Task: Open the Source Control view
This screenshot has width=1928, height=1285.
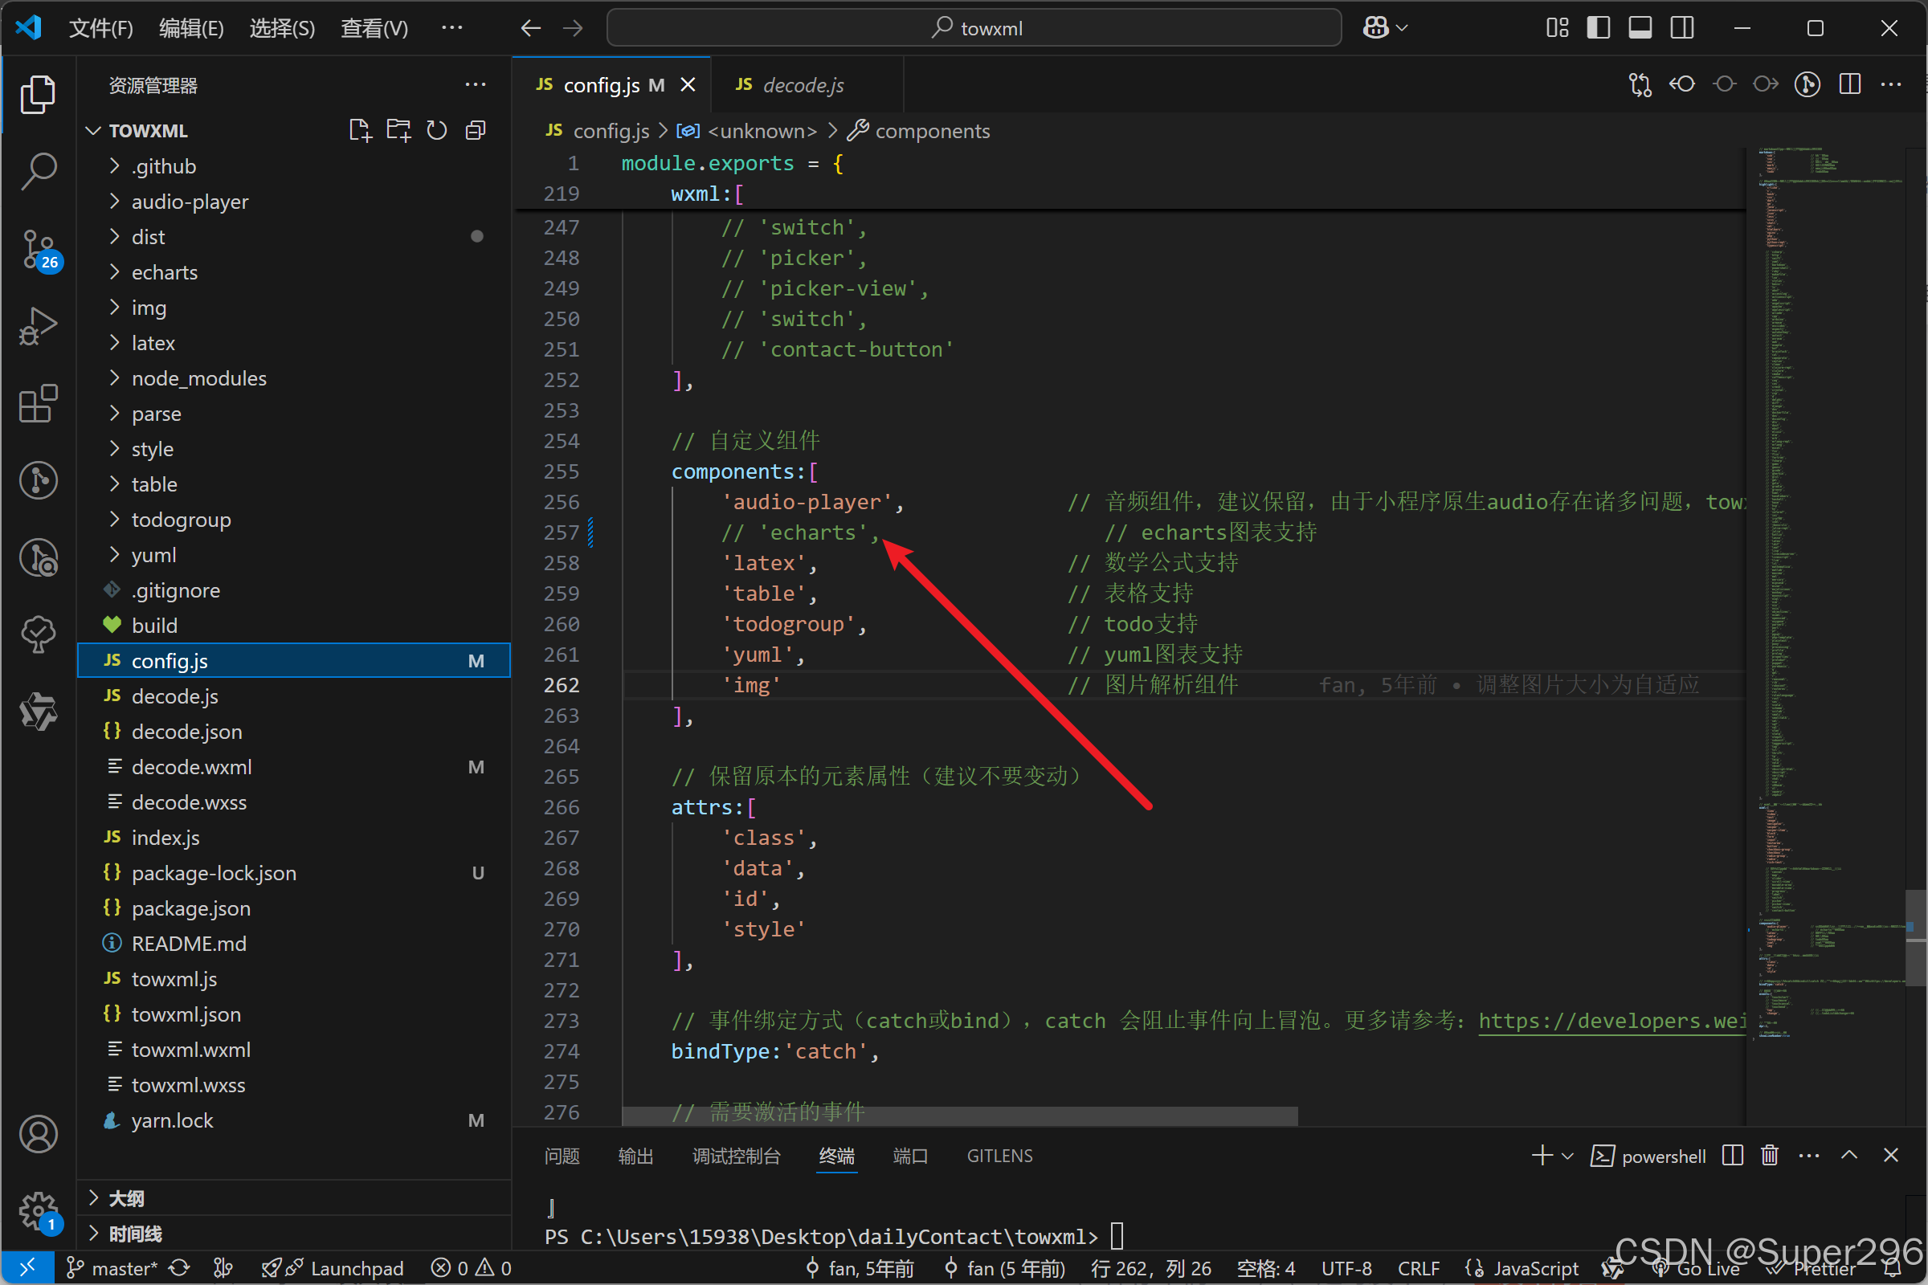Action: click(x=38, y=247)
